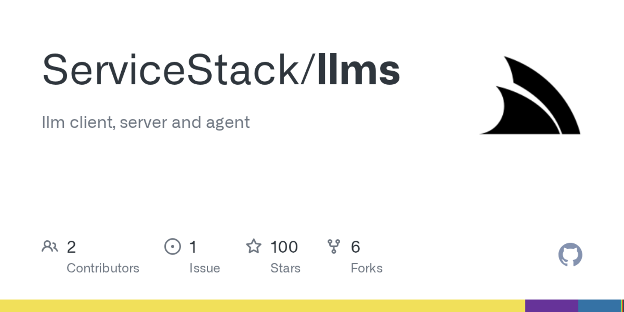Image resolution: width=624 pixels, height=312 pixels.
Task: Click the yellow segment of language bar
Action: (262, 306)
